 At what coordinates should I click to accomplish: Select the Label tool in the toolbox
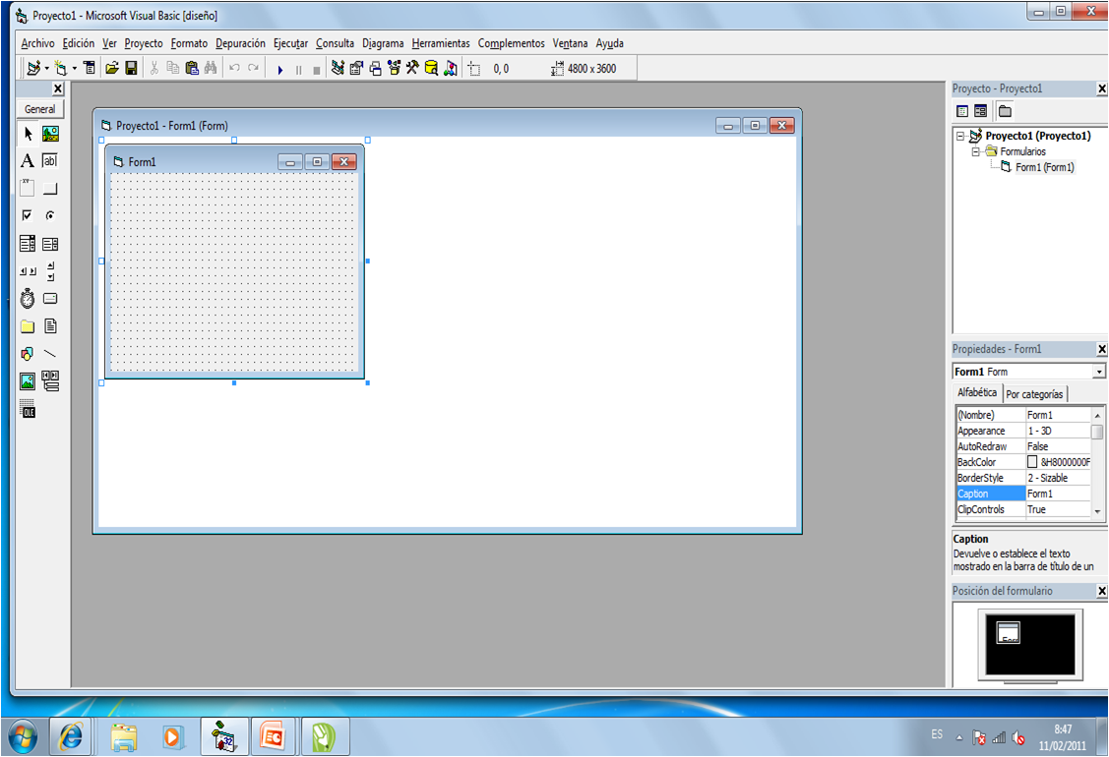click(28, 159)
